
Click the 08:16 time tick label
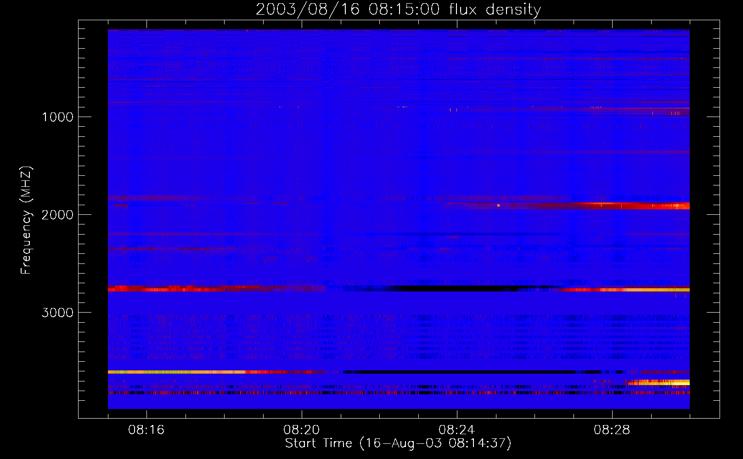(146, 430)
